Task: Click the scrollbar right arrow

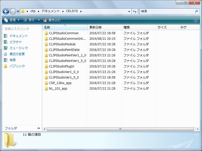Action: (x=198, y=129)
